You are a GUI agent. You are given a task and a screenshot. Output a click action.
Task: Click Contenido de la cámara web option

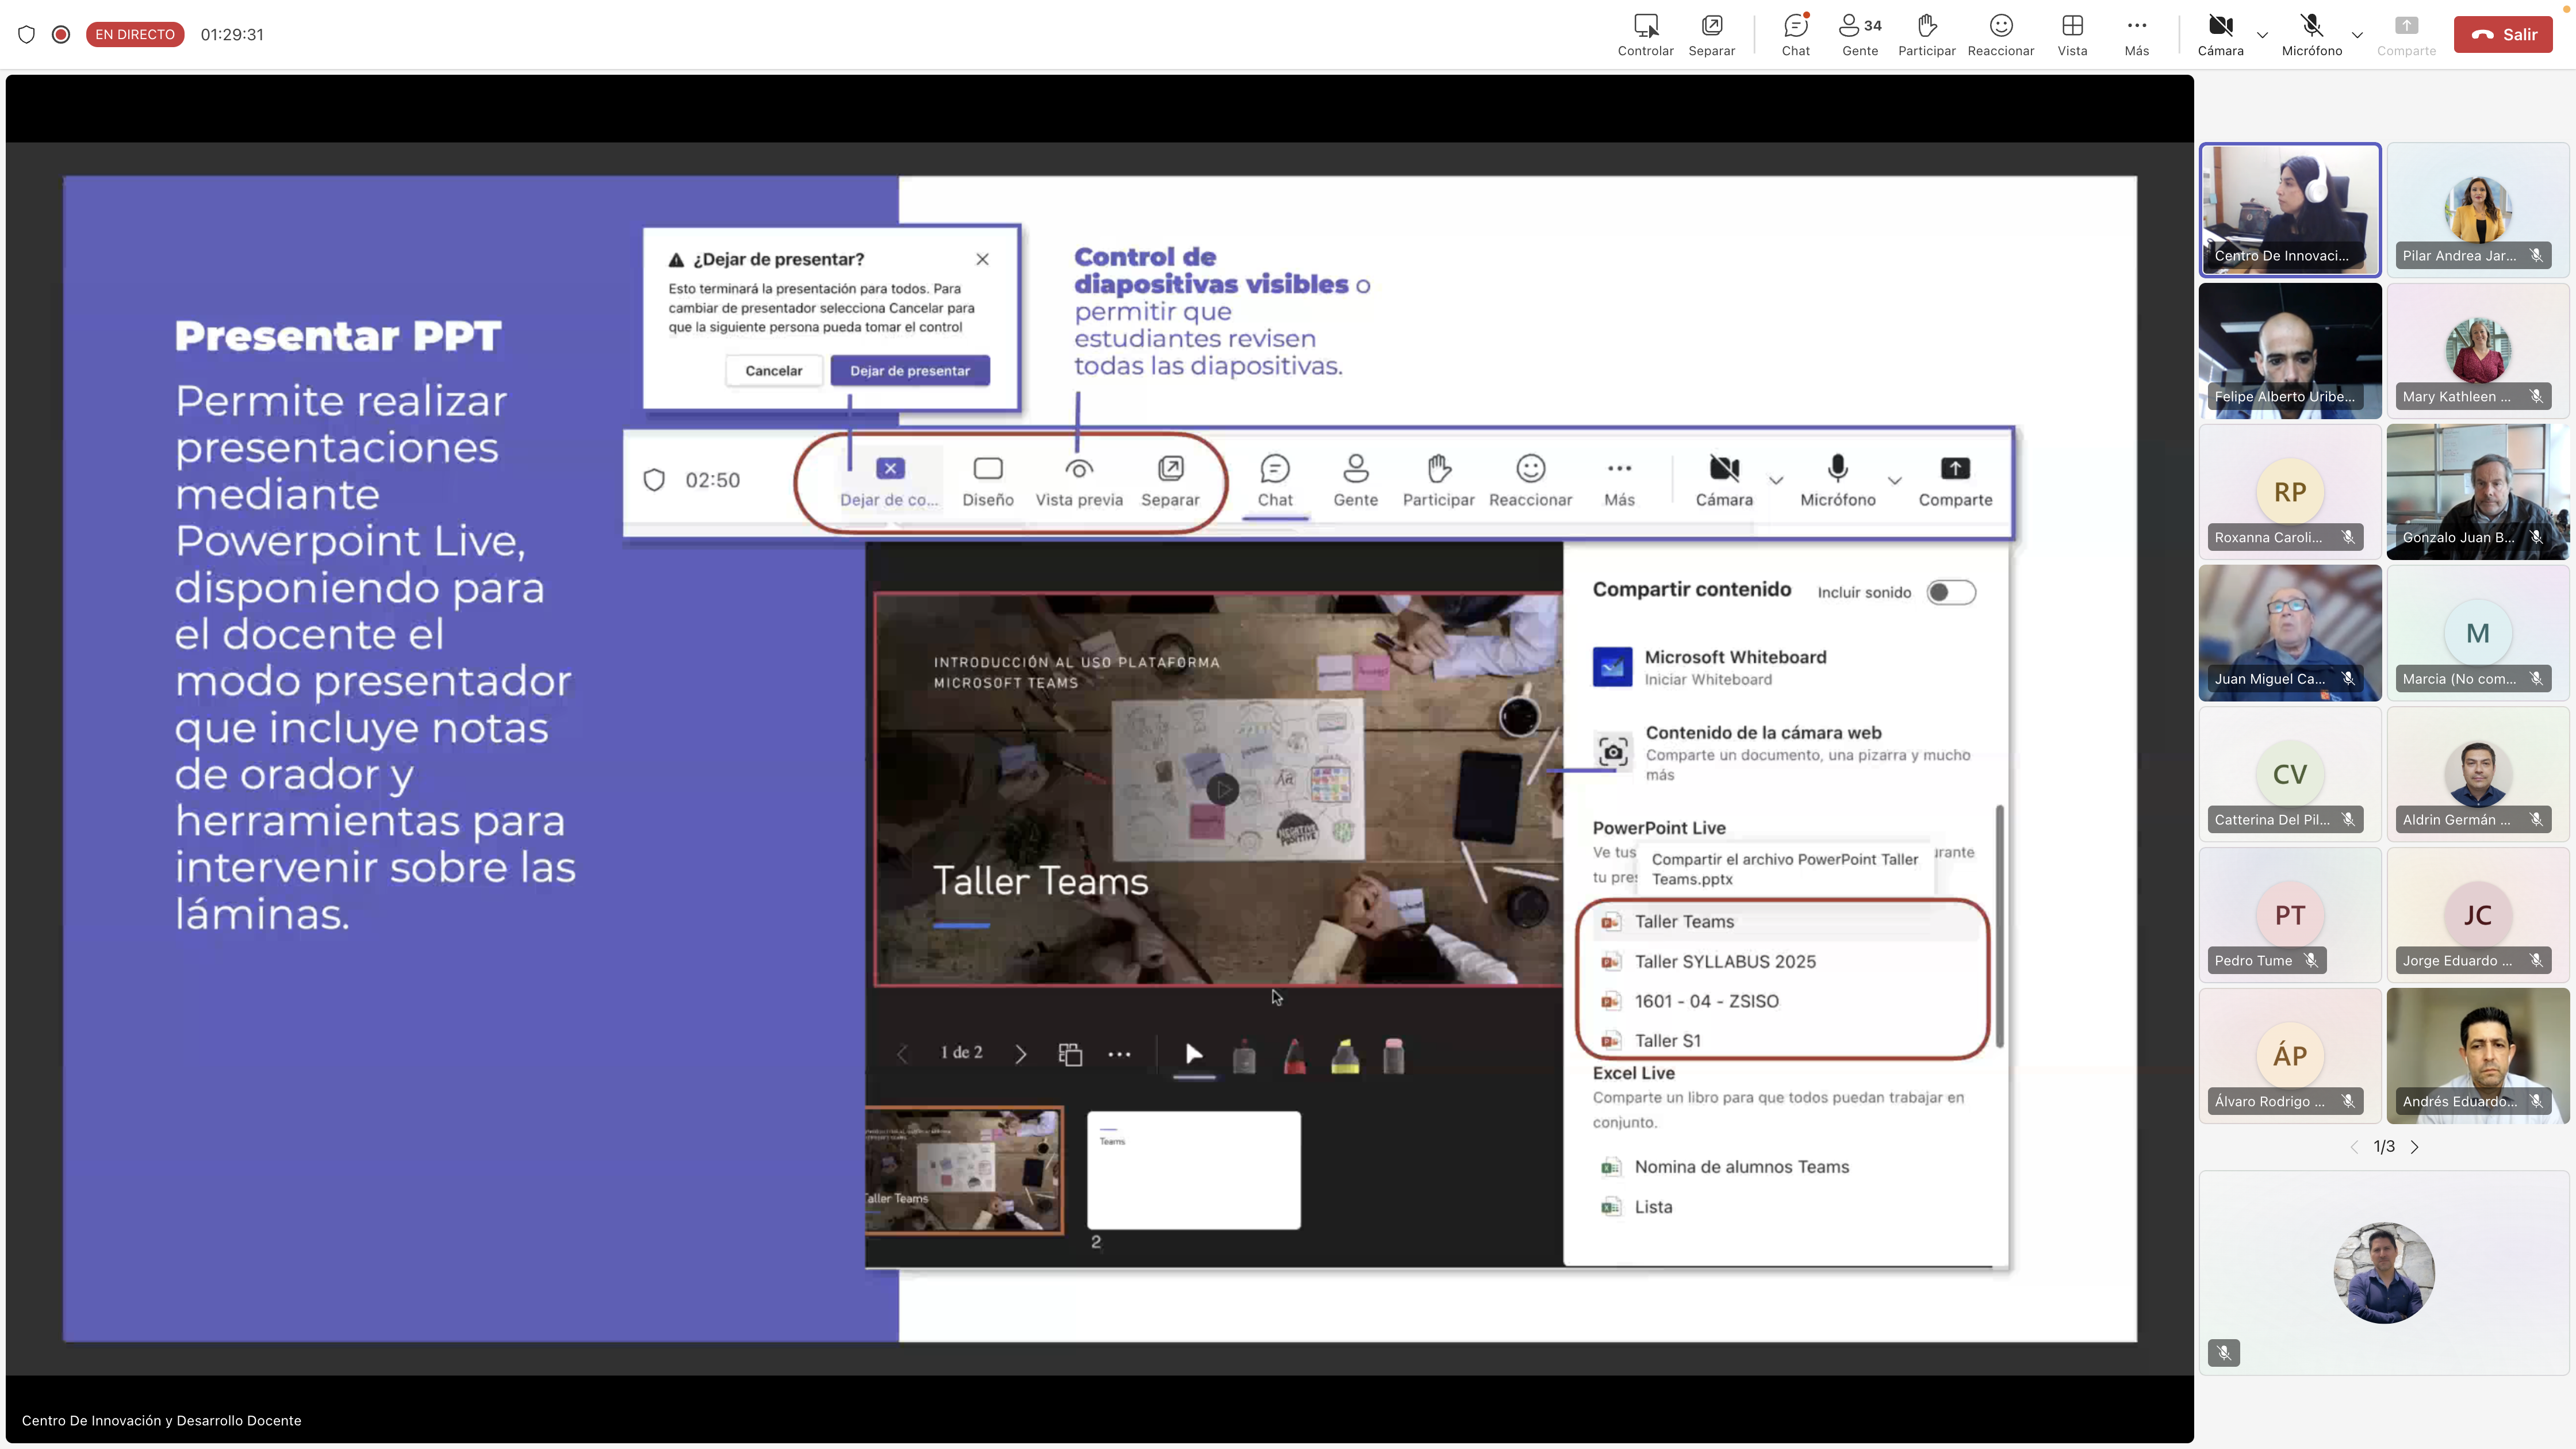[1784, 752]
